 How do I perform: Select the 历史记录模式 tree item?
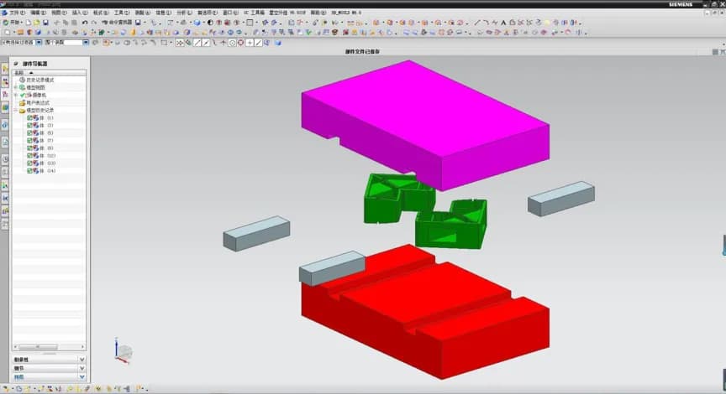[x=39, y=80]
